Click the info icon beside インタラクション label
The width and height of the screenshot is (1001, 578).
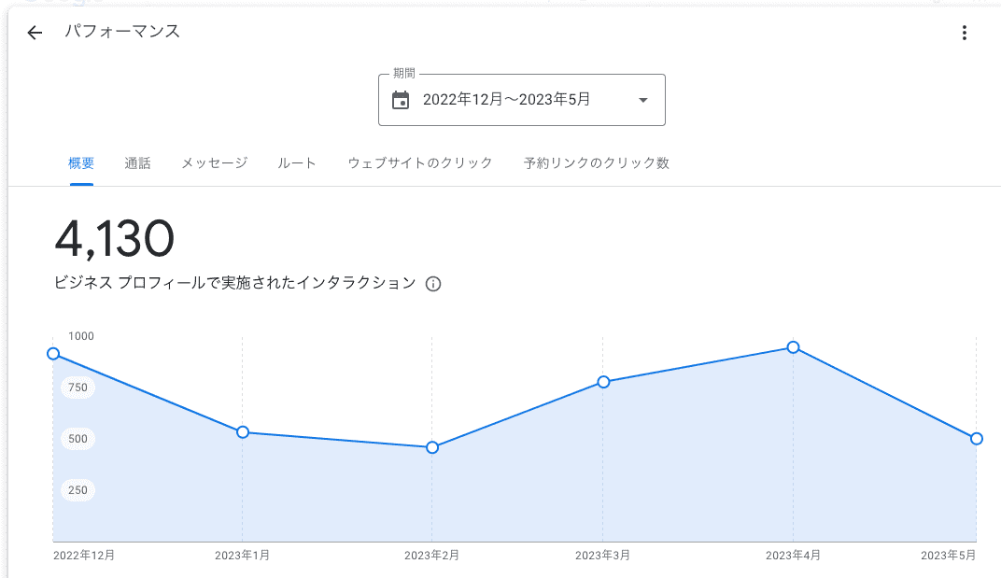pos(433,284)
